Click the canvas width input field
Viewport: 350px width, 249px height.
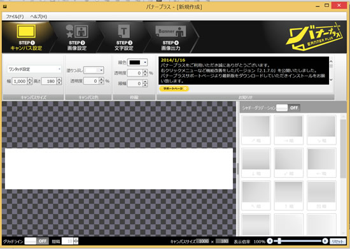20,81
